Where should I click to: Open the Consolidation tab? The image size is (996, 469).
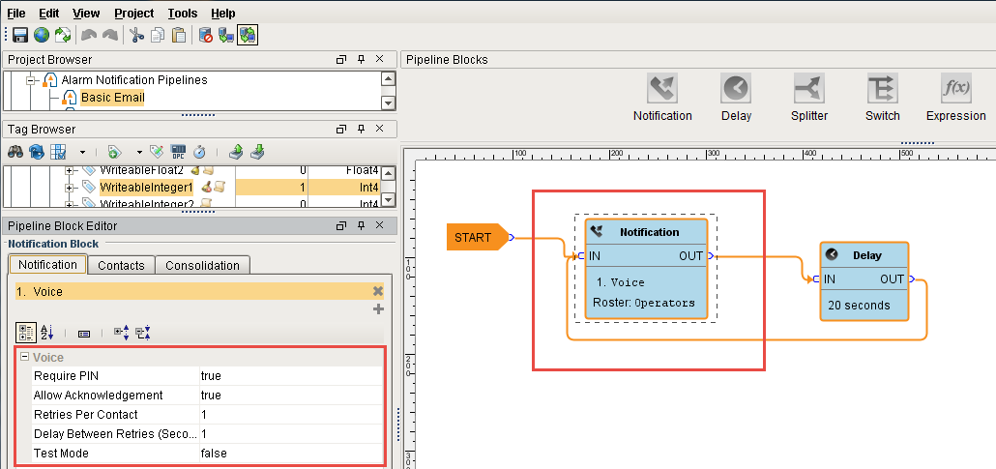(x=202, y=265)
